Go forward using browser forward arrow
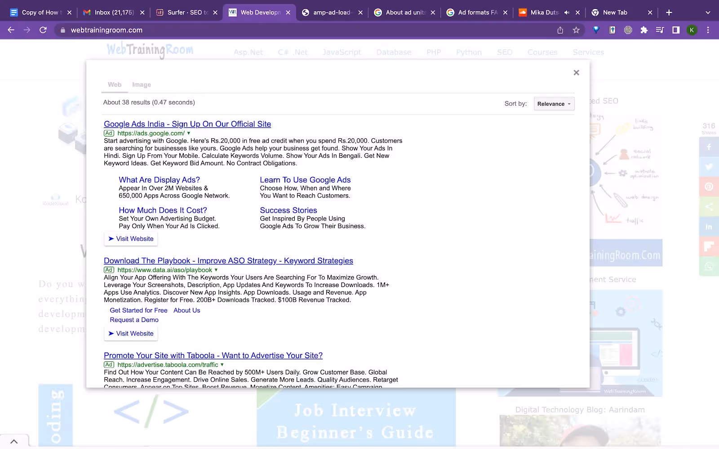 pyautogui.click(x=27, y=30)
